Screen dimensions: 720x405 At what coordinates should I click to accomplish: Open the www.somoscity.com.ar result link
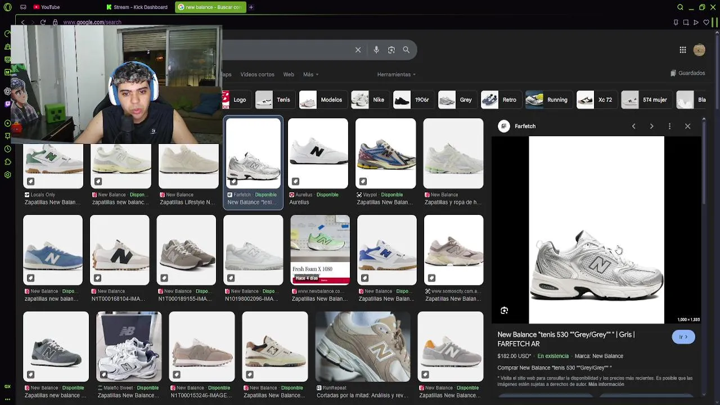coord(453,291)
